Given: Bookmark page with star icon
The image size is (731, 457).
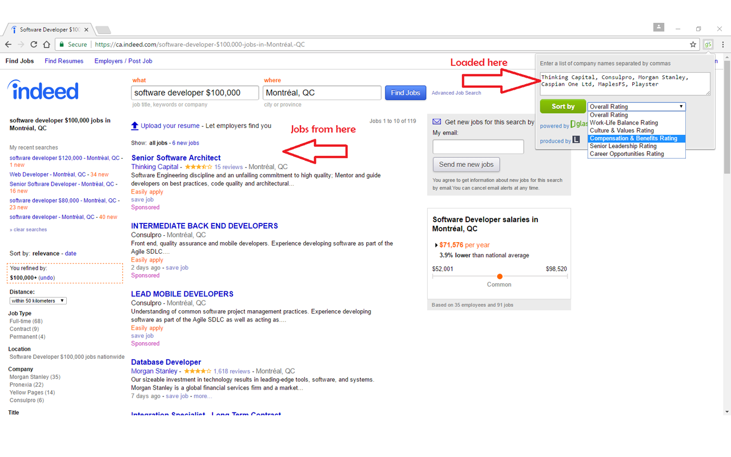Looking at the screenshot, I should 693,45.
